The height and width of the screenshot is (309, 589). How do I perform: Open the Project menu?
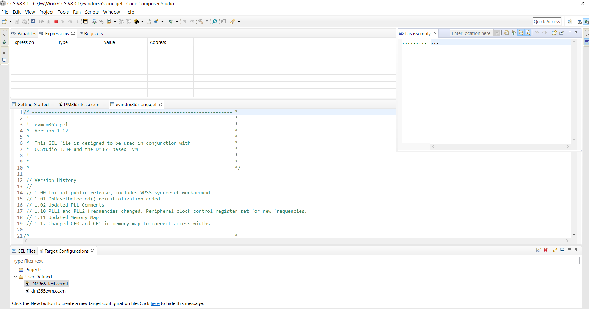click(x=46, y=12)
